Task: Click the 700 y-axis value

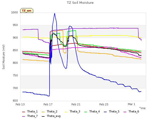Action: (x=15, y=88)
